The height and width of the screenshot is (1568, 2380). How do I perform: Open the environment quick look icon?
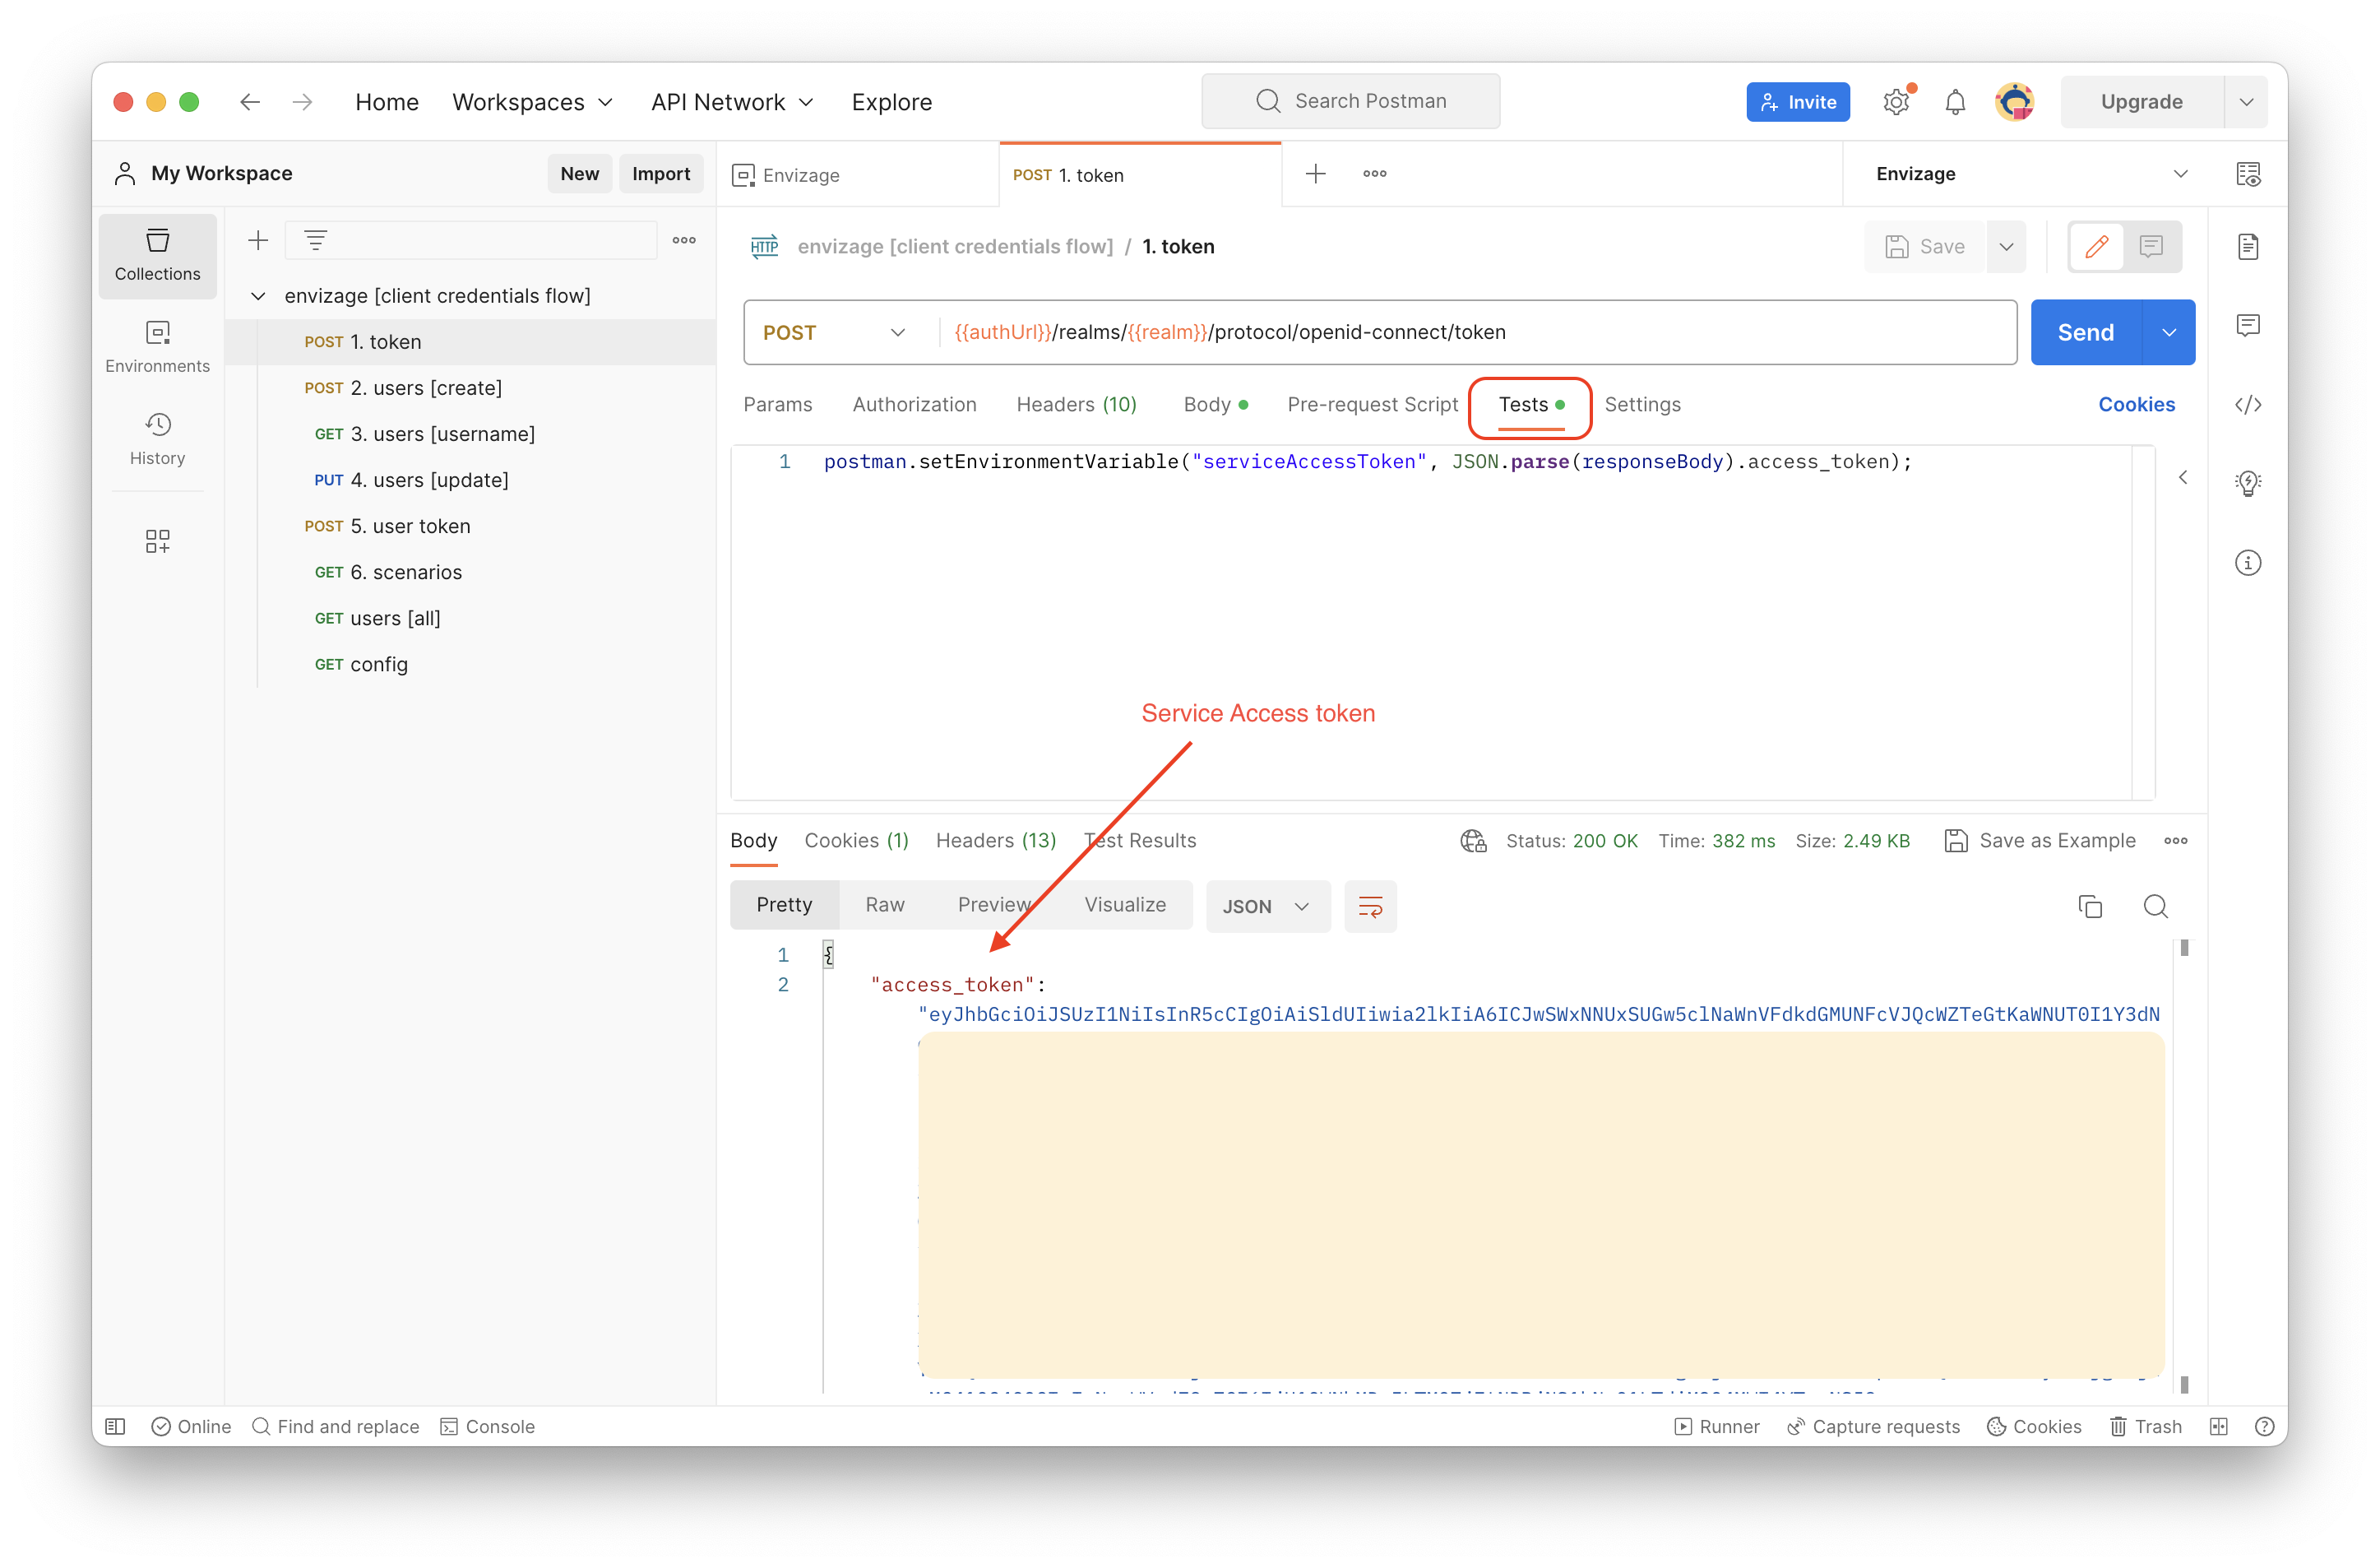coord(2248,174)
